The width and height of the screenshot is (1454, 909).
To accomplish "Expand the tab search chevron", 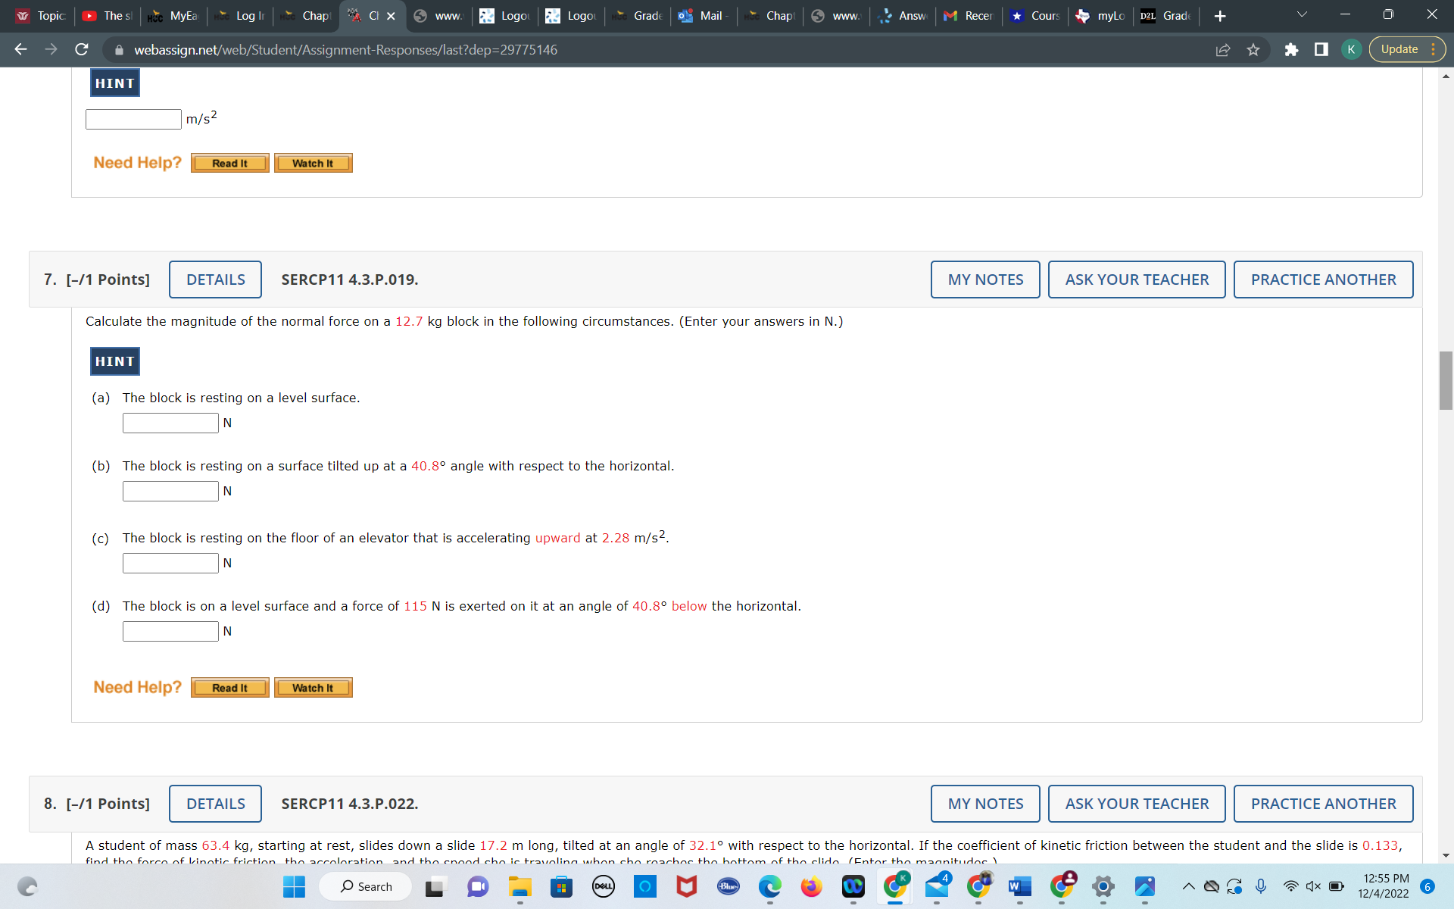I will 1302,14.
